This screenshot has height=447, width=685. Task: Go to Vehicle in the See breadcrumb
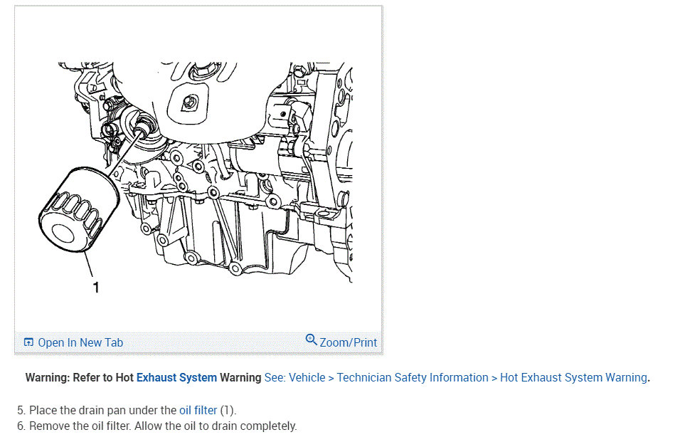pyautogui.click(x=307, y=377)
